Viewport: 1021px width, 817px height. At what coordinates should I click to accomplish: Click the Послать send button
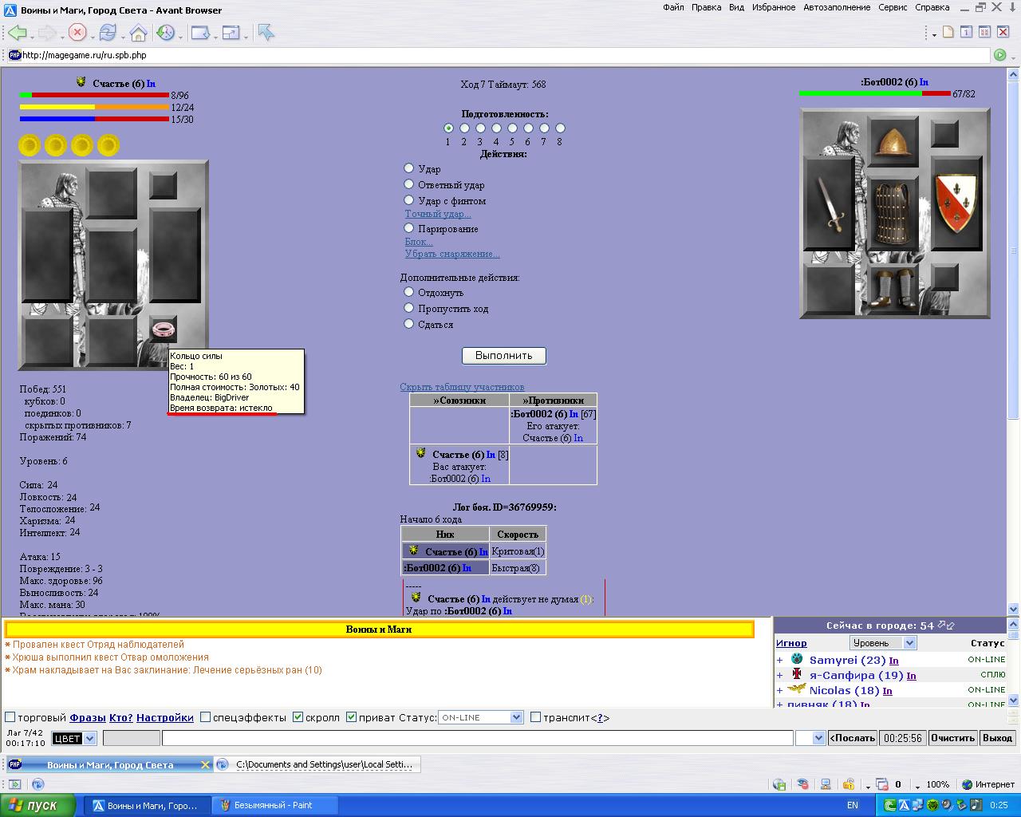pyautogui.click(x=853, y=738)
